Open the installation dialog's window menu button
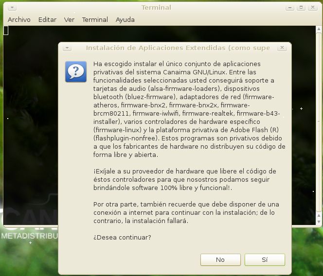323x276 pixels. pyautogui.click(x=67, y=48)
